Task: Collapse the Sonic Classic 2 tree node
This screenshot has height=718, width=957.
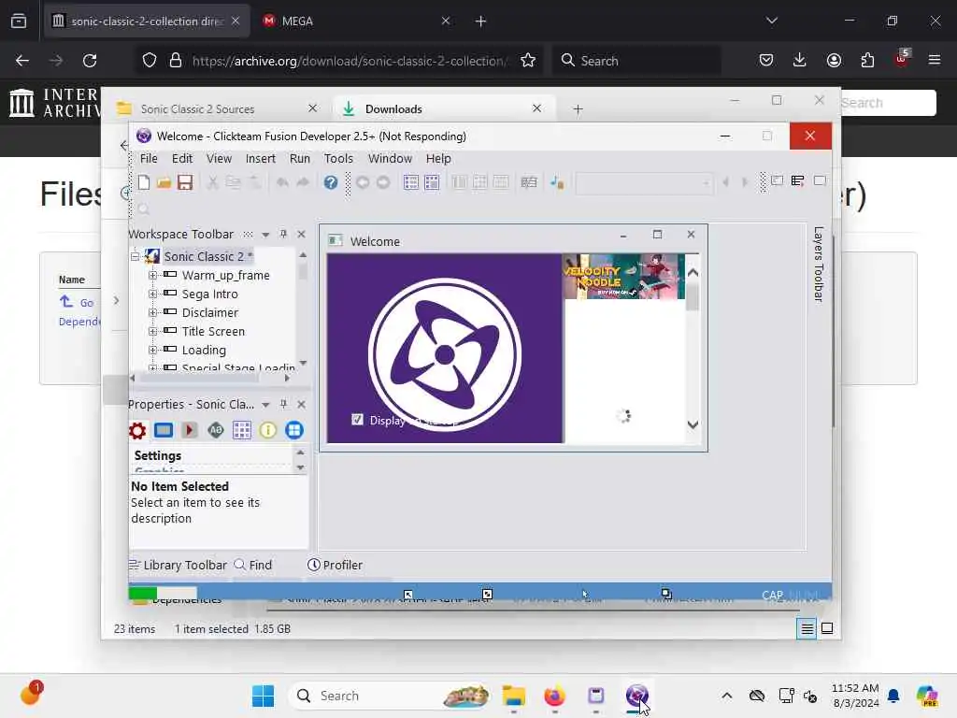Action: tap(135, 256)
